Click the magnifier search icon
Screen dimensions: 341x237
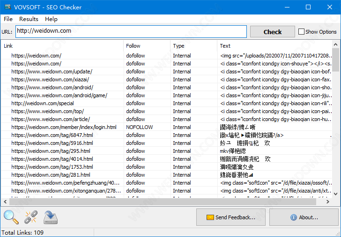pyautogui.click(x=11, y=217)
